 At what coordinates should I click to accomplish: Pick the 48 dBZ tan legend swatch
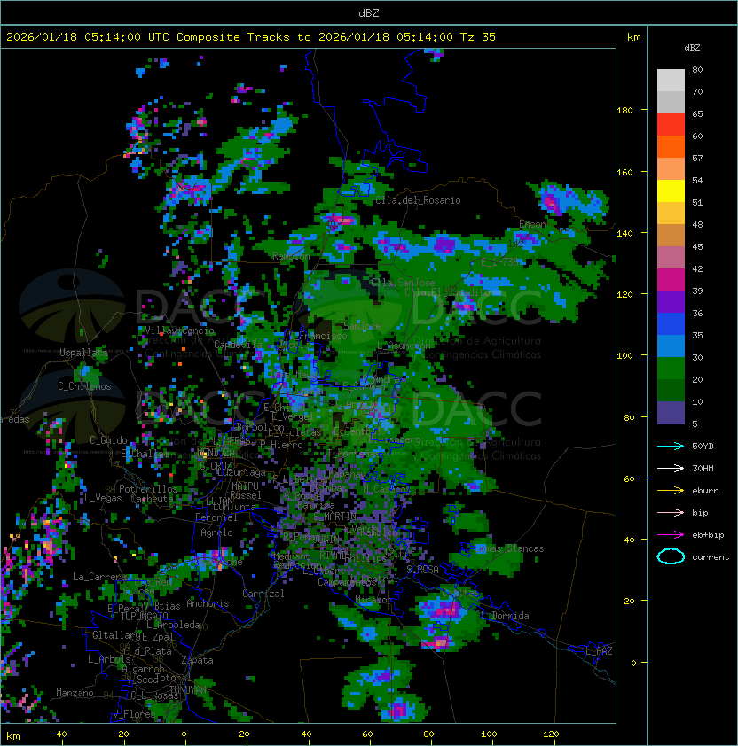click(671, 235)
